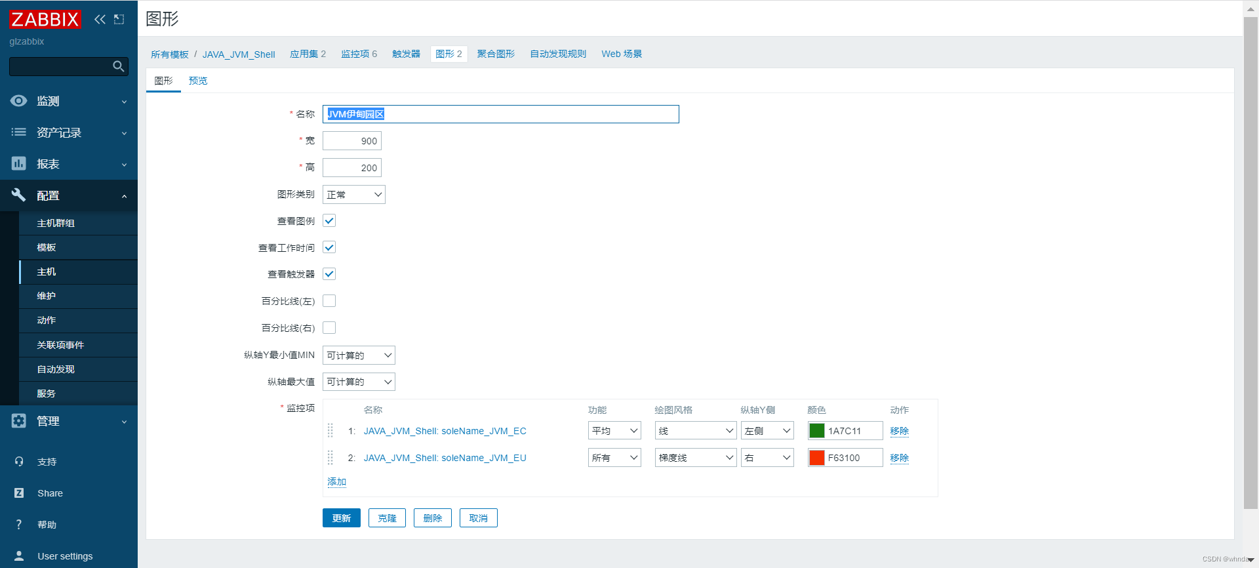
Task: Click the 克隆 button
Action: [387, 518]
